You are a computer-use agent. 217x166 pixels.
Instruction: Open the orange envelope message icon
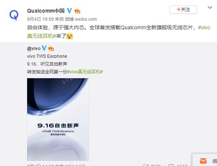point(203,161)
